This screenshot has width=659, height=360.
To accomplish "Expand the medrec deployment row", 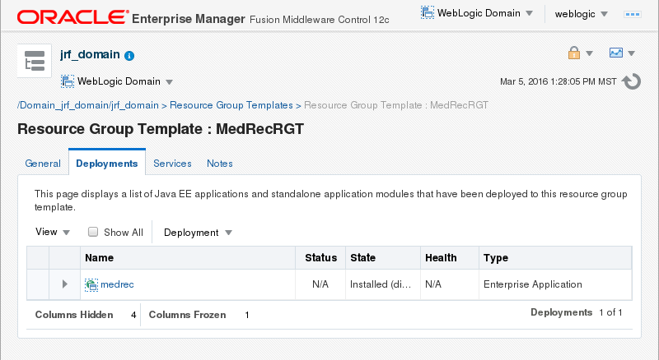I will click(x=65, y=284).
